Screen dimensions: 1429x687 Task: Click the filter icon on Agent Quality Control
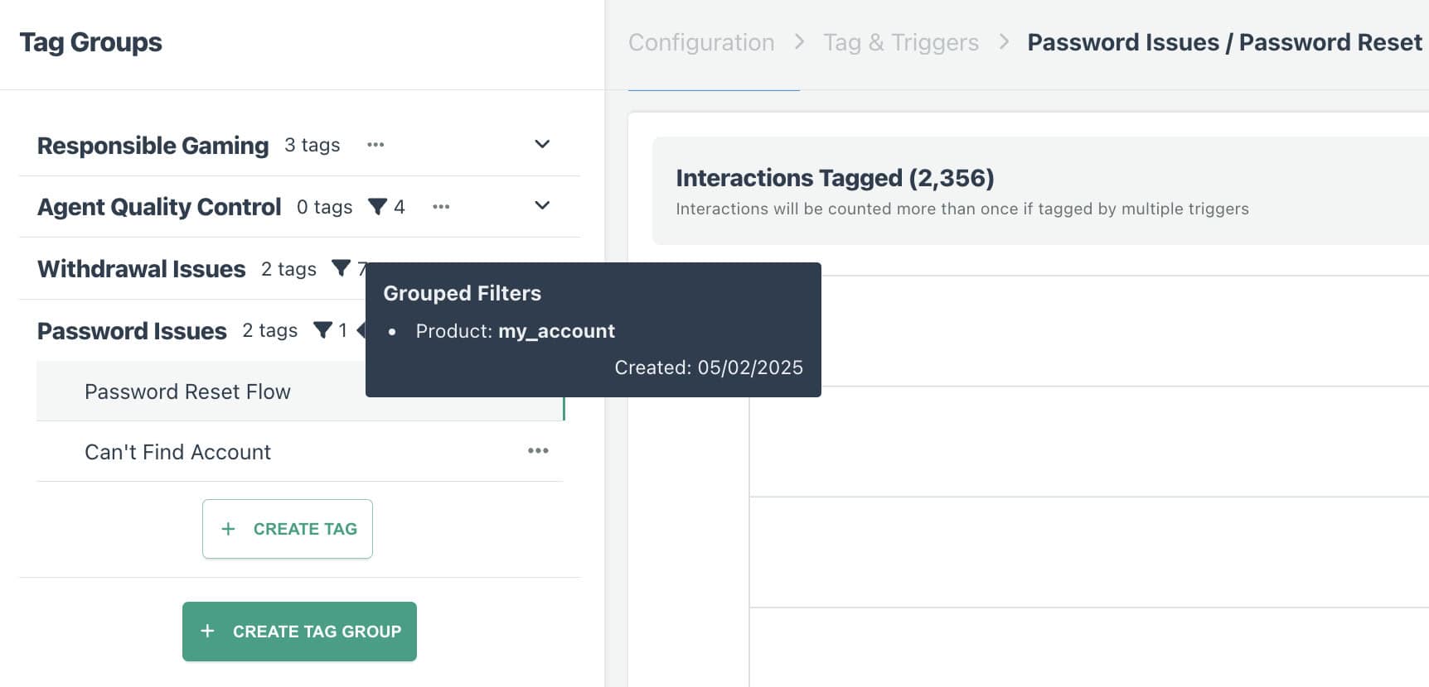click(x=377, y=207)
